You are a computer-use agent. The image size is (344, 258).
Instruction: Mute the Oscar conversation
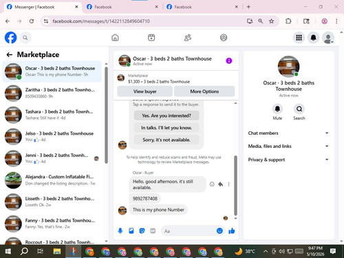pyautogui.click(x=277, y=109)
